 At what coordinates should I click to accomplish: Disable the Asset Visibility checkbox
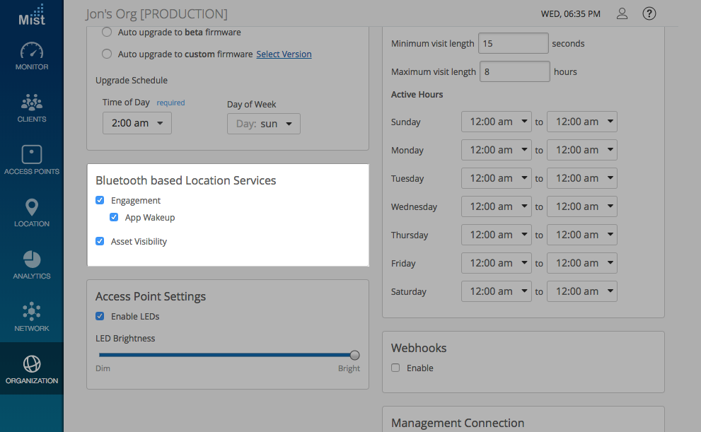click(100, 242)
